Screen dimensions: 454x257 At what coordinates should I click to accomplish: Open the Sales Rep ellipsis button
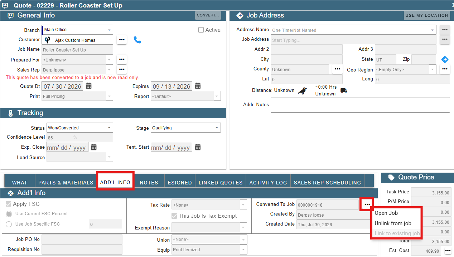tap(122, 69)
